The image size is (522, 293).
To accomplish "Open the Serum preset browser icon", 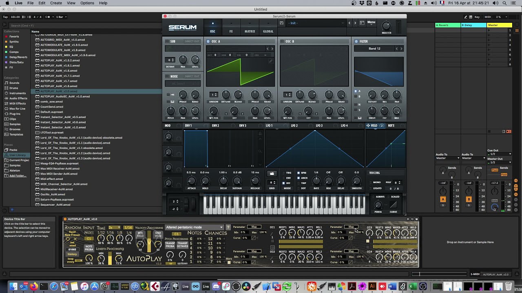I will click(362, 23).
